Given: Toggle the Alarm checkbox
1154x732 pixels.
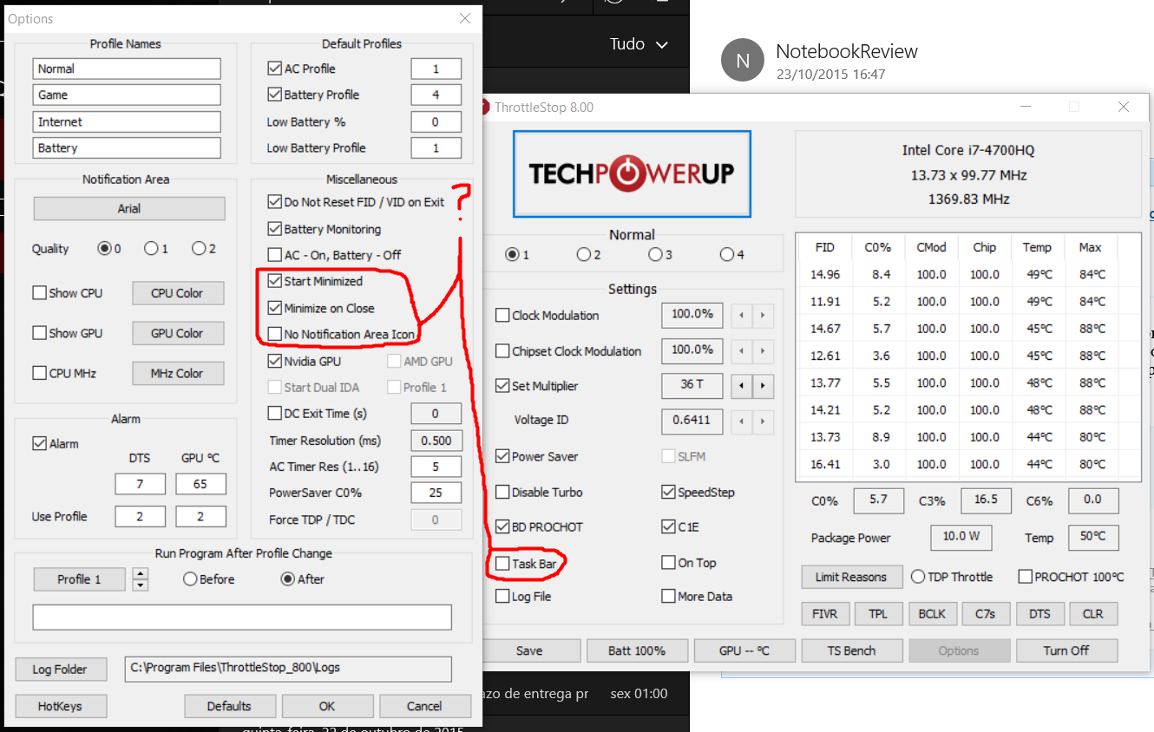Looking at the screenshot, I should click(x=39, y=443).
